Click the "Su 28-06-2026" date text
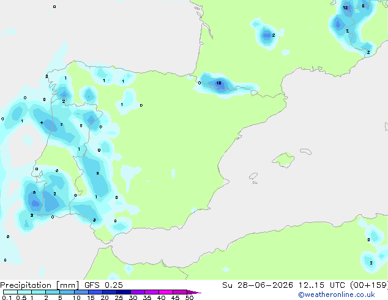The image size is (388, 300). pos(258,285)
